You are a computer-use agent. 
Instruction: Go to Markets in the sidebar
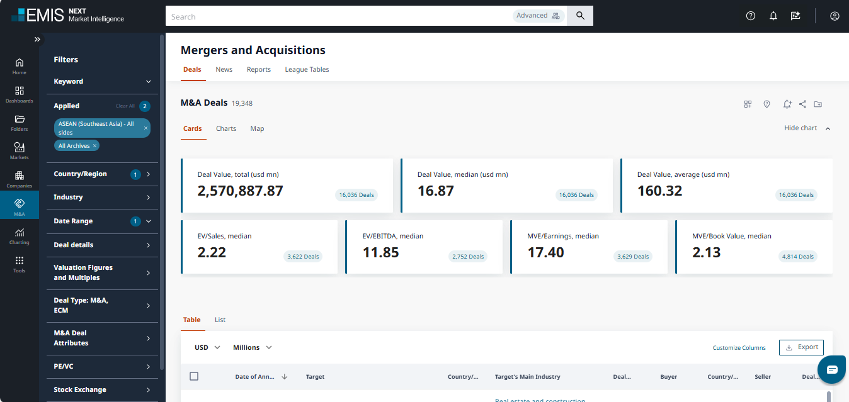pos(19,151)
